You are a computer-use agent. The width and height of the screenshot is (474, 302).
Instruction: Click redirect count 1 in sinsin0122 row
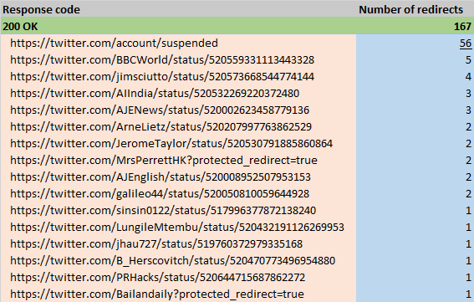(x=468, y=210)
